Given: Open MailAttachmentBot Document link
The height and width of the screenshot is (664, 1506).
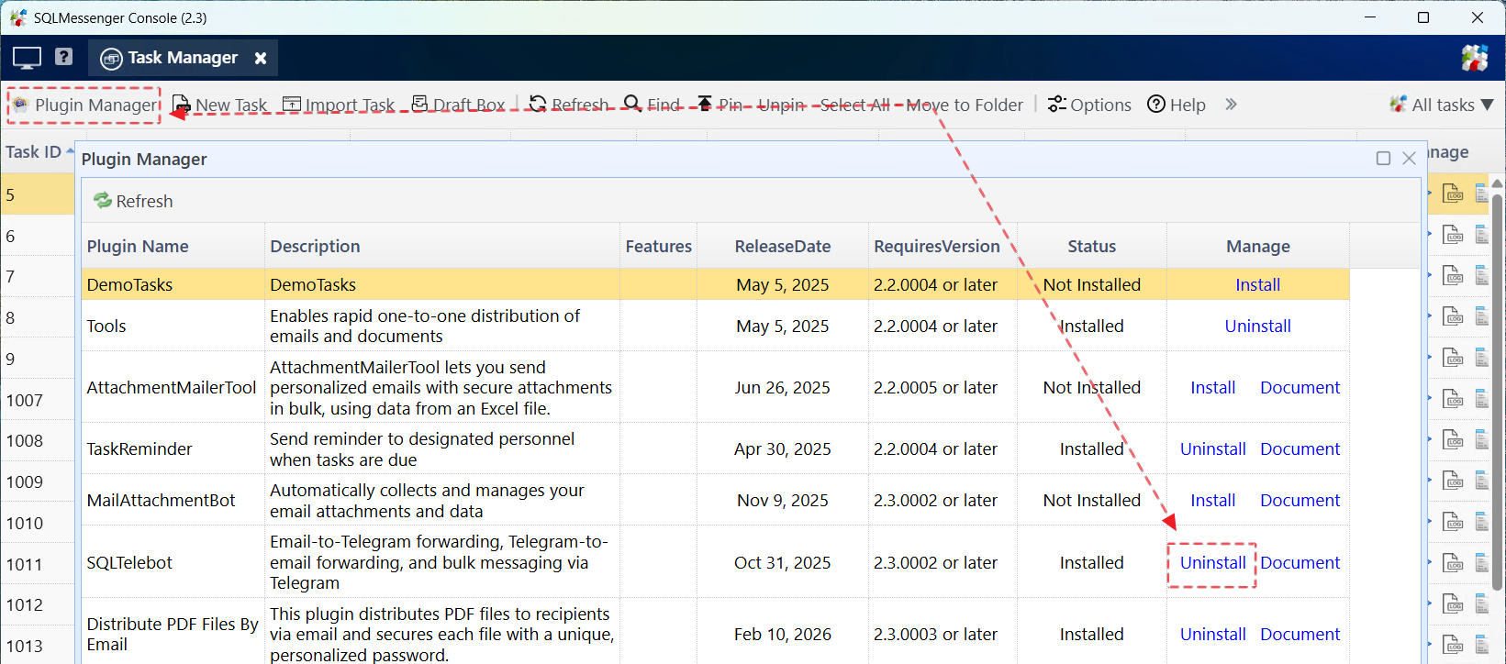Looking at the screenshot, I should point(1300,500).
